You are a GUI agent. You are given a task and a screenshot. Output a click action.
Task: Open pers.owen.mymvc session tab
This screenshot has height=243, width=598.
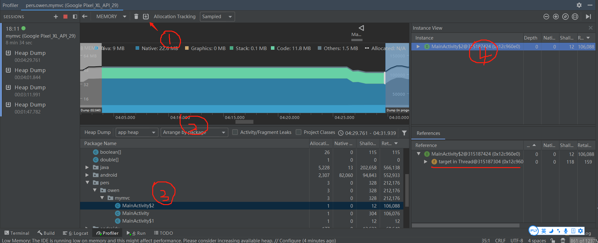tap(72, 5)
